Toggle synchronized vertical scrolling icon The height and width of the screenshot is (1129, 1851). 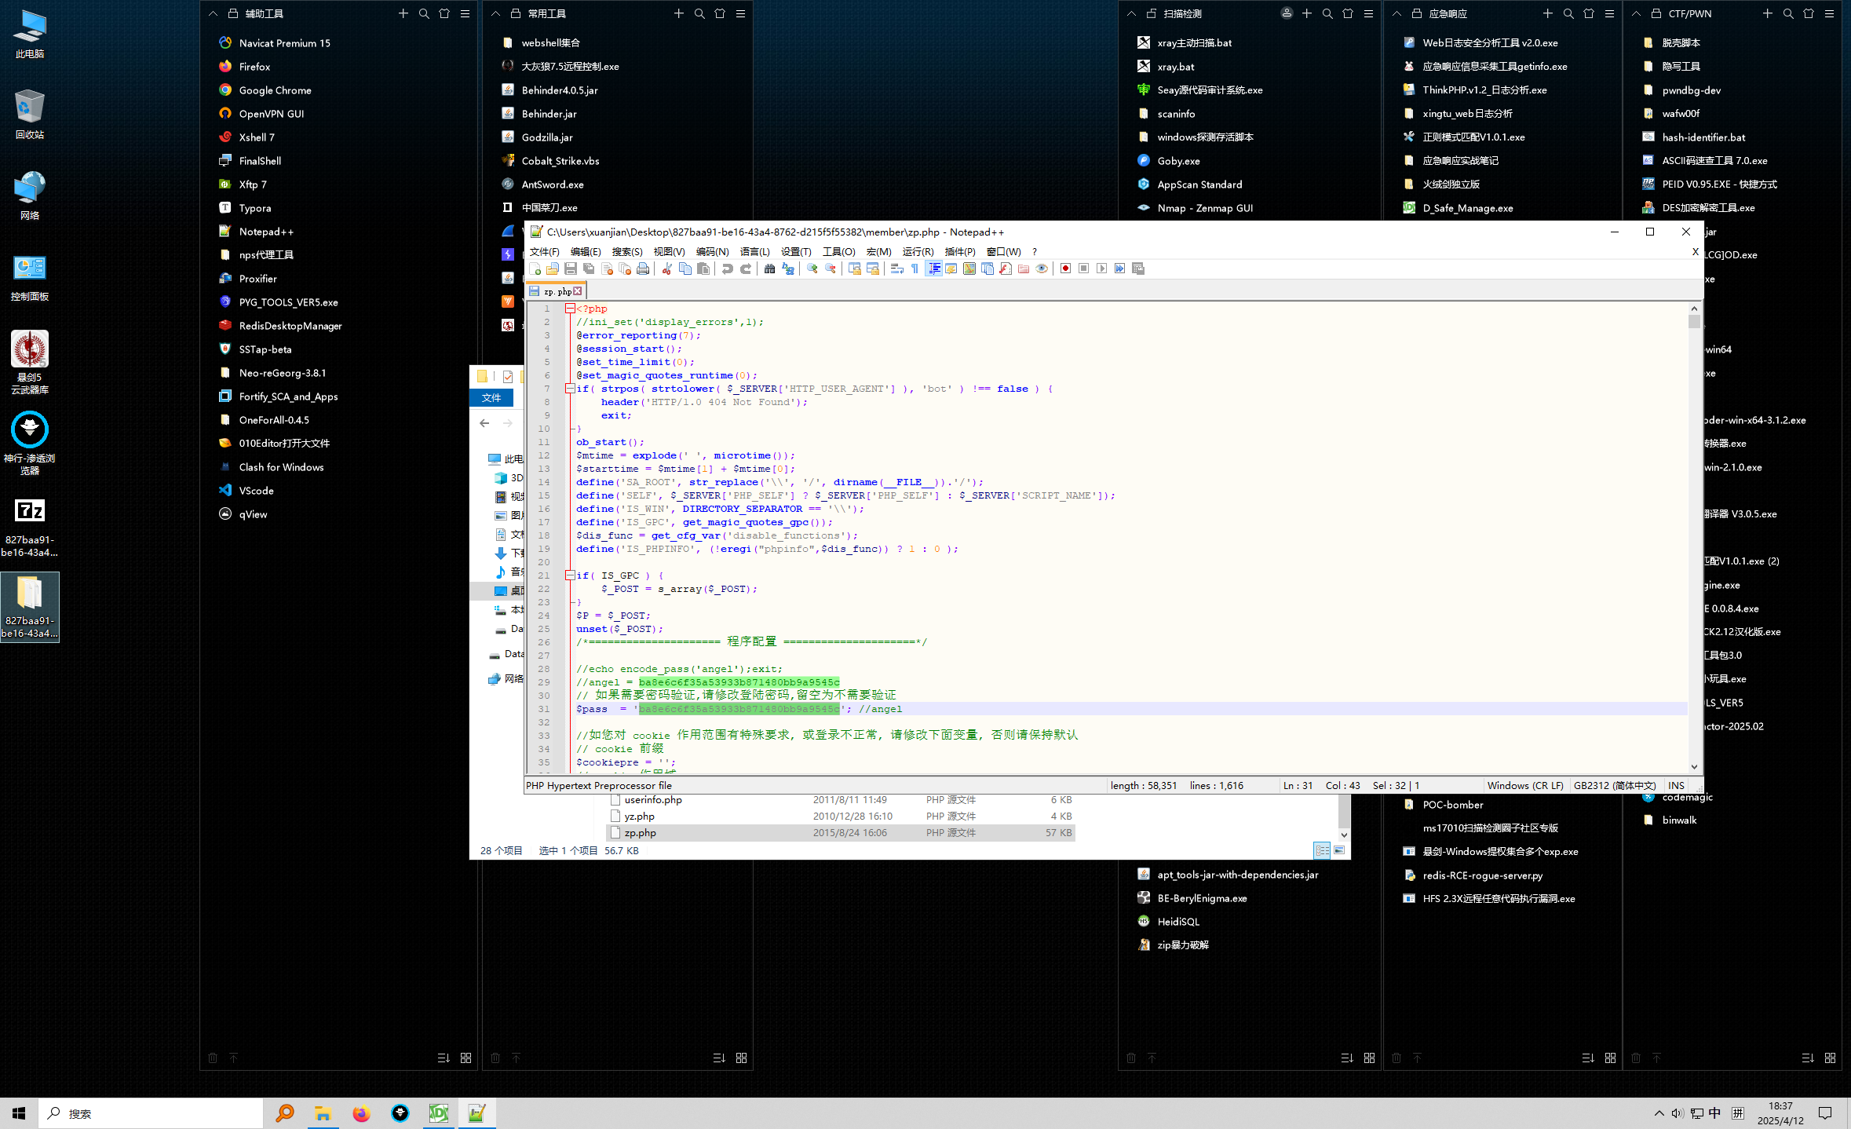[854, 268]
